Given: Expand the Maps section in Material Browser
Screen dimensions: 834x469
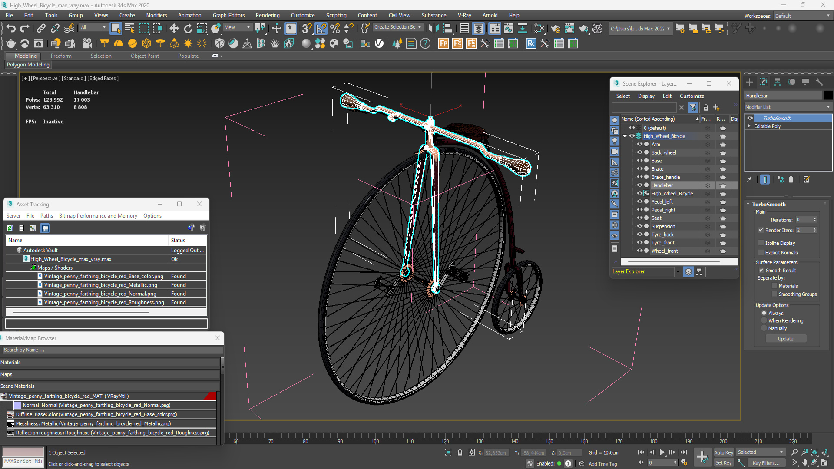Looking at the screenshot, I should tap(7, 374).
